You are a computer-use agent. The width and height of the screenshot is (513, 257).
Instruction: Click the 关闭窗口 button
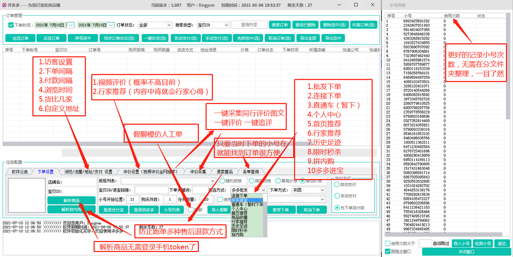pyautogui.click(x=466, y=252)
